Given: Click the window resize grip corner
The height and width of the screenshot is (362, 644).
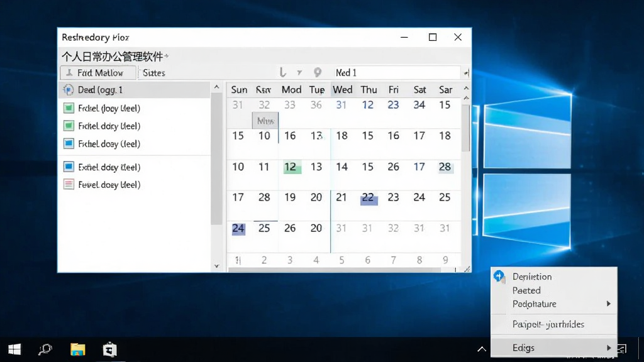Looking at the screenshot, I should pos(467,269).
